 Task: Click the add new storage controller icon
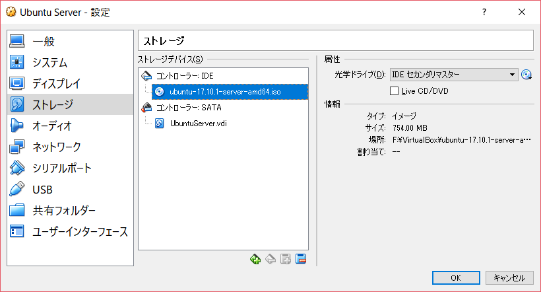pyautogui.click(x=255, y=259)
